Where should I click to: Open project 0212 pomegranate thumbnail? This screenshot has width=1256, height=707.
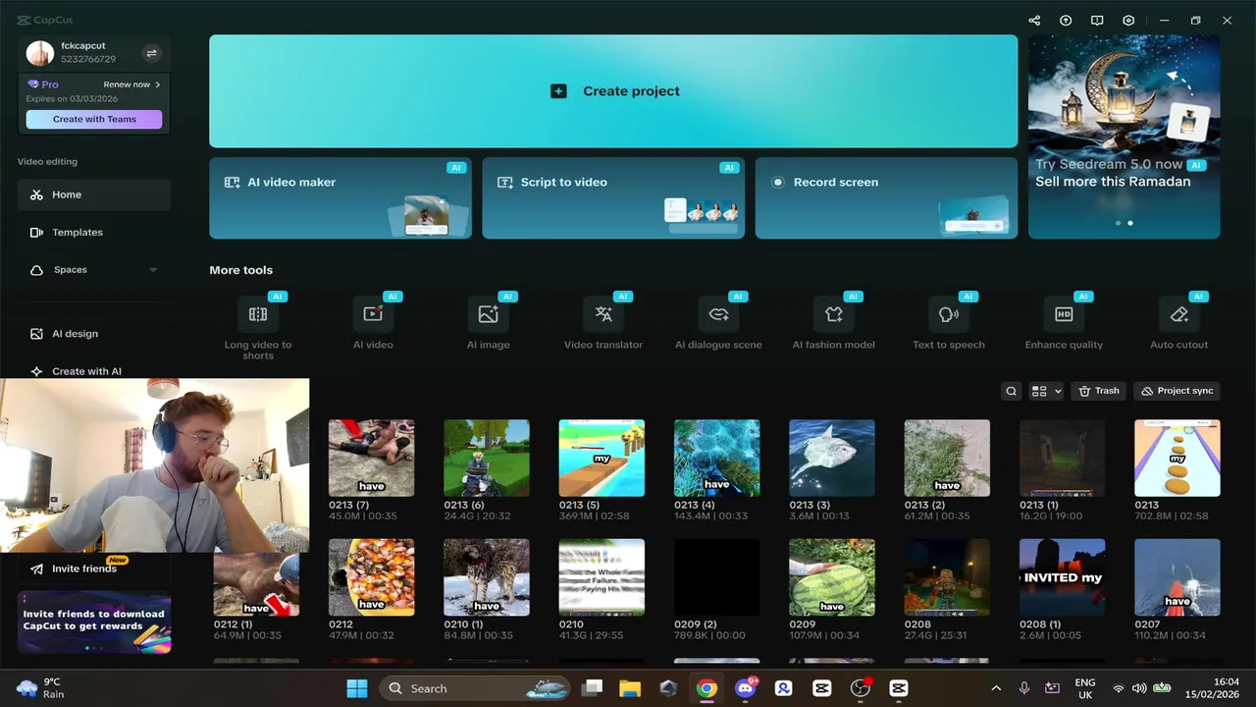tap(371, 576)
